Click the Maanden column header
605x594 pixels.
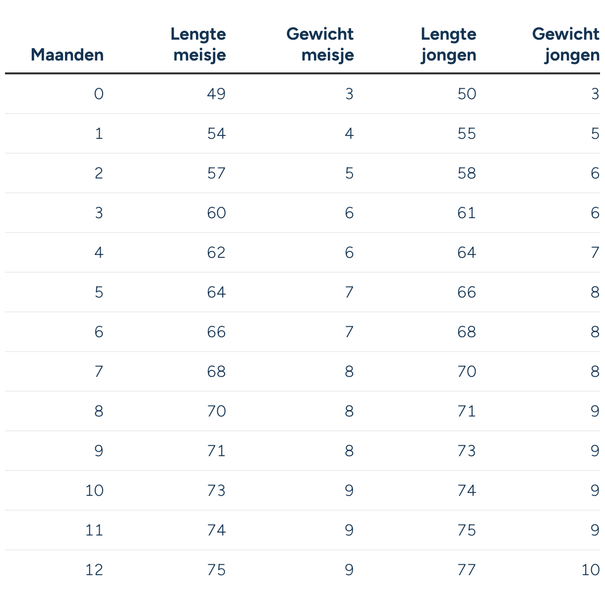[x=67, y=55]
